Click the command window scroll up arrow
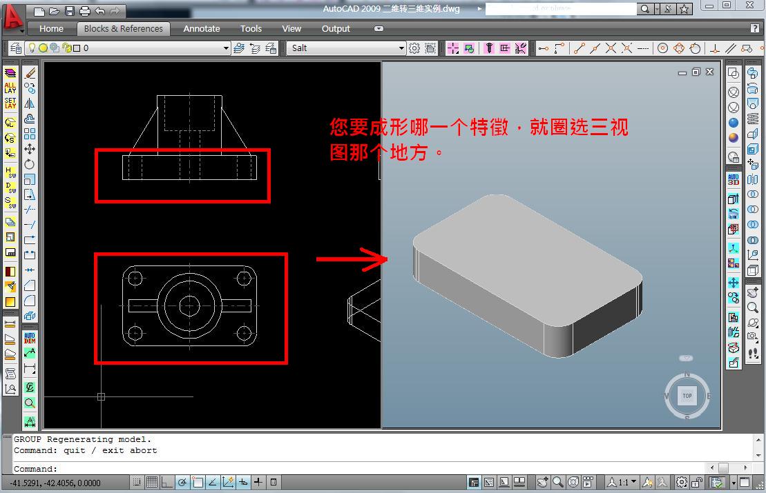The image size is (766, 493). [x=758, y=440]
